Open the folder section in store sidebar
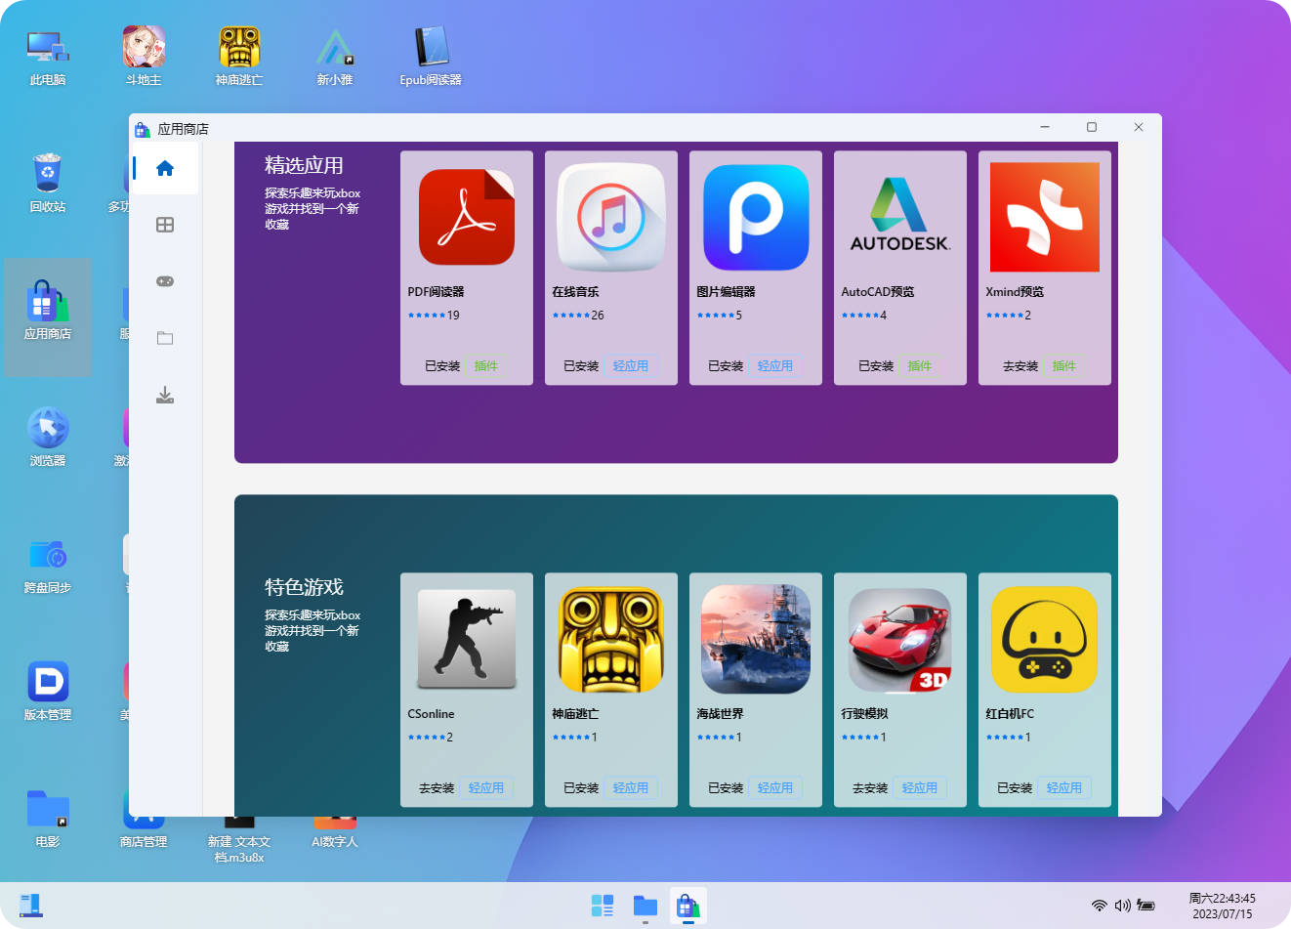 [x=165, y=338]
